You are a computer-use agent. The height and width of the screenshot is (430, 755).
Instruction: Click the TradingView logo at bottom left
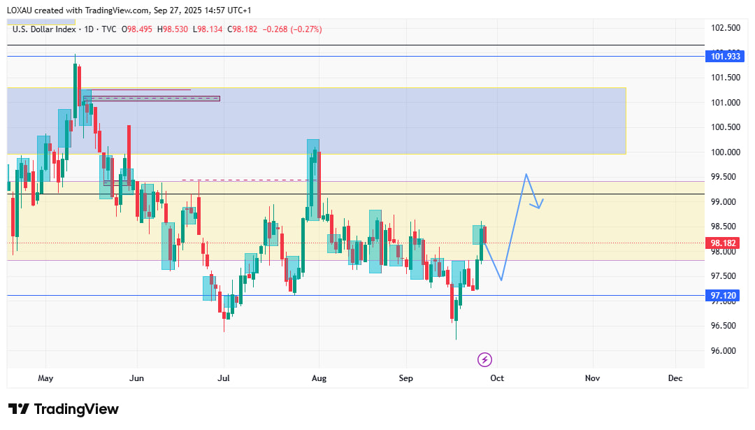pyautogui.click(x=64, y=409)
